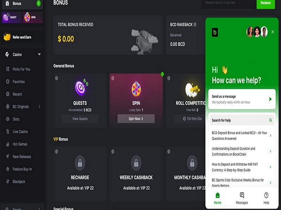
Task: Collapse the Casino menu section
Action: click(39, 54)
